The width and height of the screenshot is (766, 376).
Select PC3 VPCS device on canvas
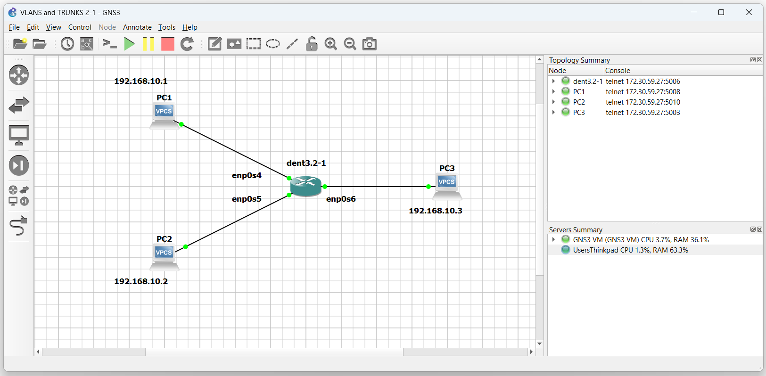(447, 187)
